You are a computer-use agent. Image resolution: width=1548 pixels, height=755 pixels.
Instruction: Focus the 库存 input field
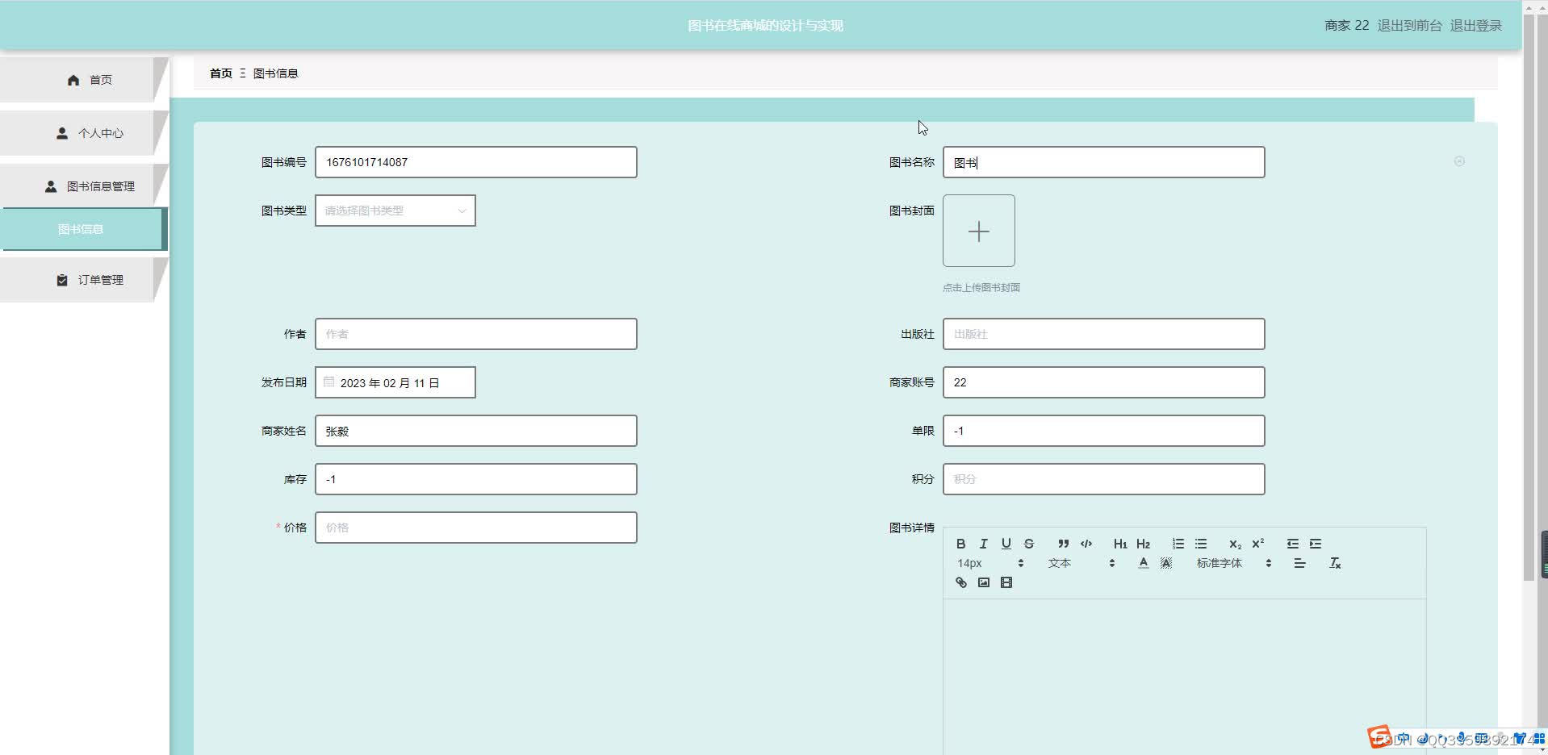(x=476, y=479)
